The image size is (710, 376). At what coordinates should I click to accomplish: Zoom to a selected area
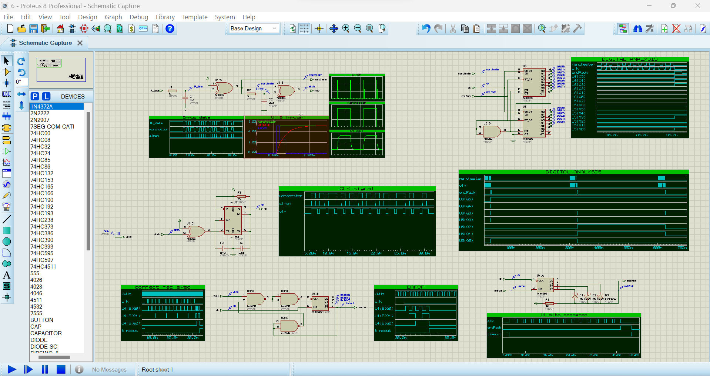(382, 29)
